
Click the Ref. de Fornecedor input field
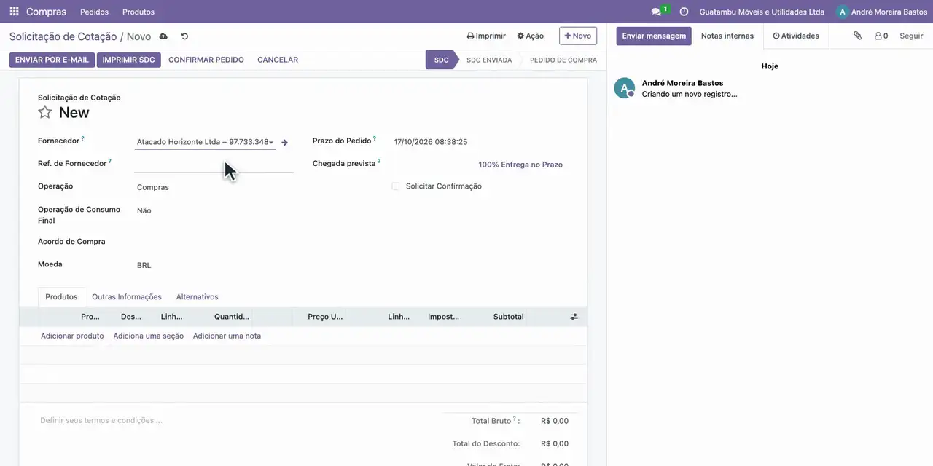pos(214,165)
